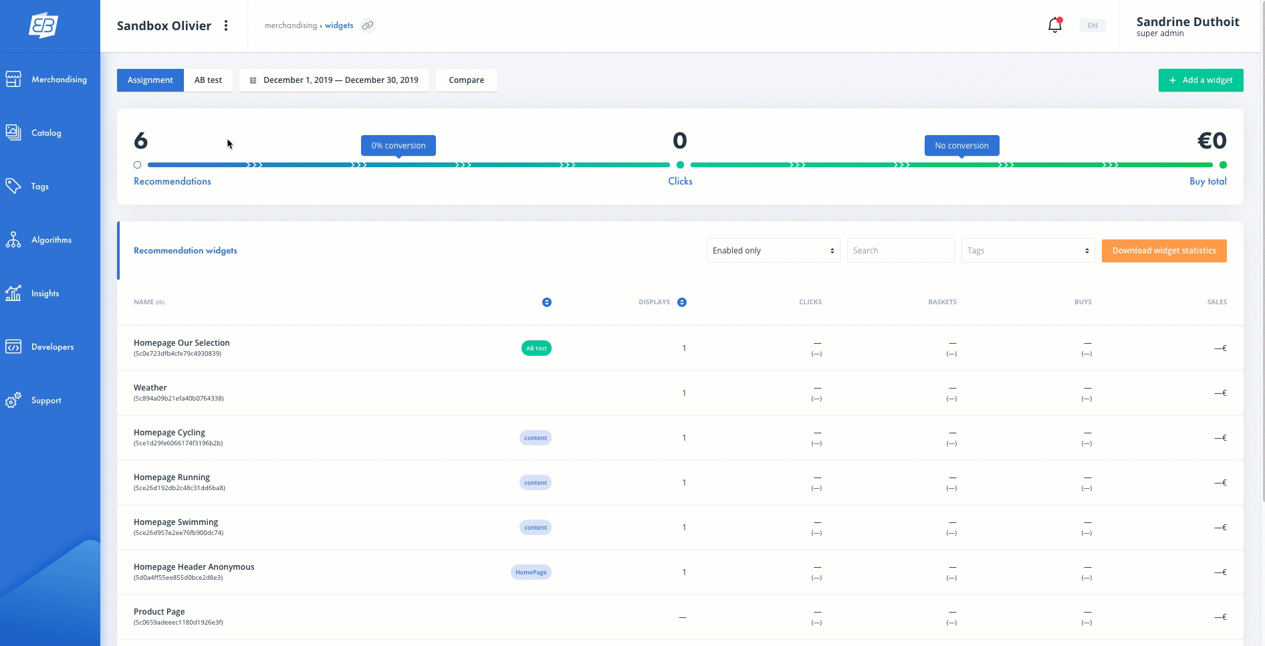Switch the language with the EN toggle
The width and height of the screenshot is (1265, 646).
1092,25
